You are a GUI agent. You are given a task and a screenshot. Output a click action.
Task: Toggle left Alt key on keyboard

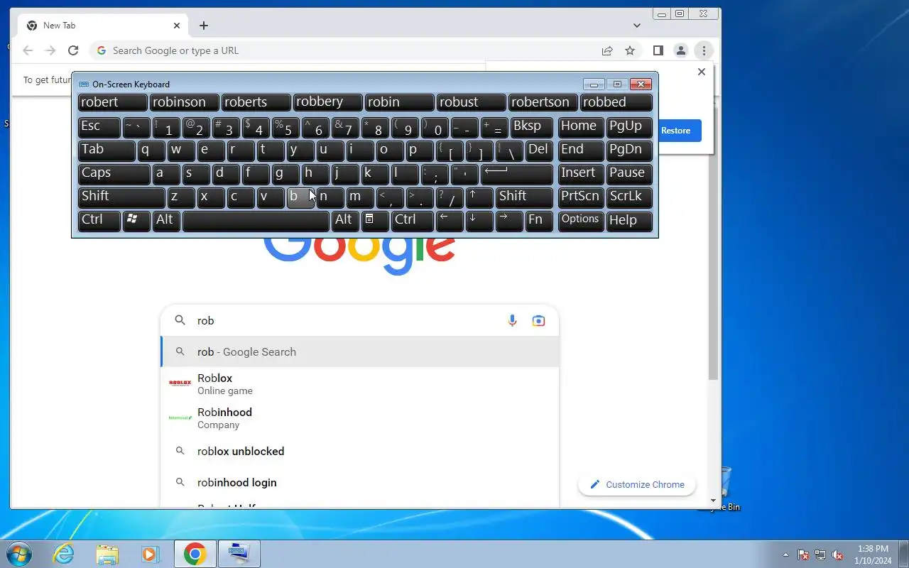166,220
